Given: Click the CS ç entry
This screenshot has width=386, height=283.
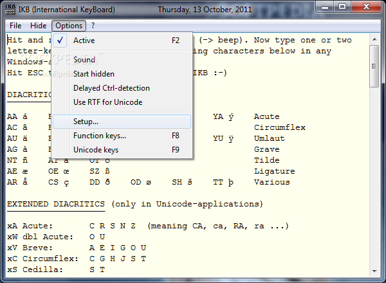Looking at the screenshot, I should tap(59, 183).
